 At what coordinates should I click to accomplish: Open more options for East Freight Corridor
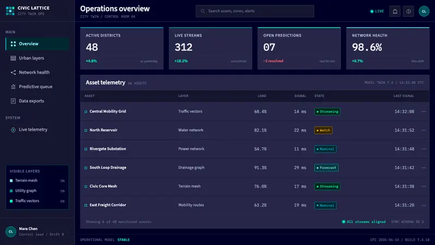(424, 205)
